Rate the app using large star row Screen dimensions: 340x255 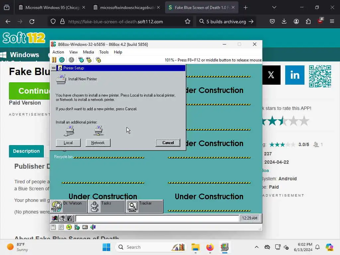coord(286,121)
